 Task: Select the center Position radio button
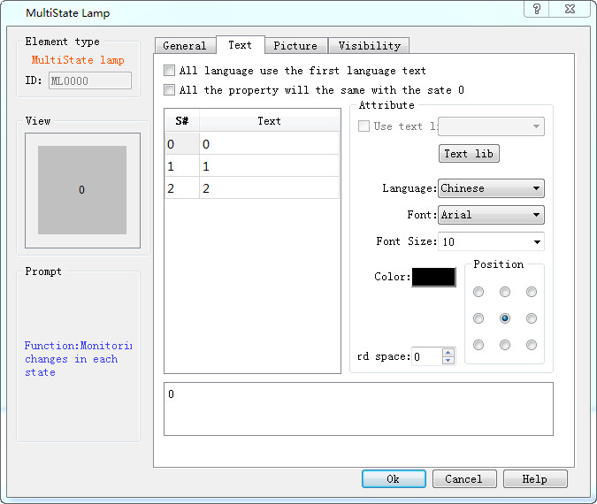point(505,318)
